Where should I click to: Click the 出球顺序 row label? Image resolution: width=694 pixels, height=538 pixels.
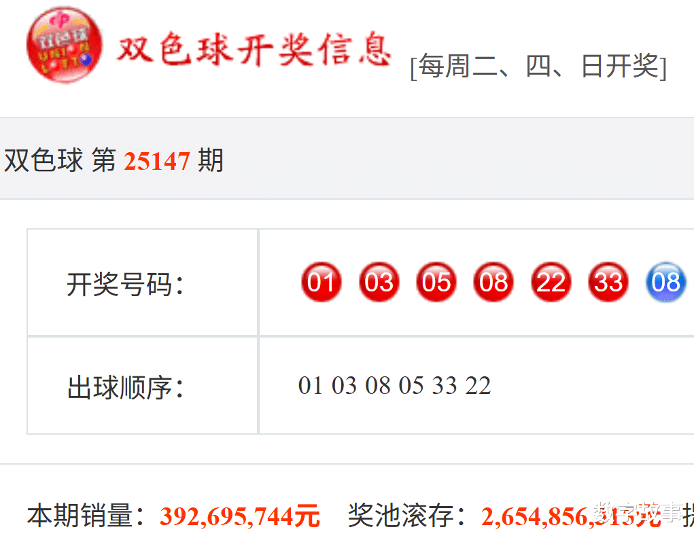[x=125, y=388]
